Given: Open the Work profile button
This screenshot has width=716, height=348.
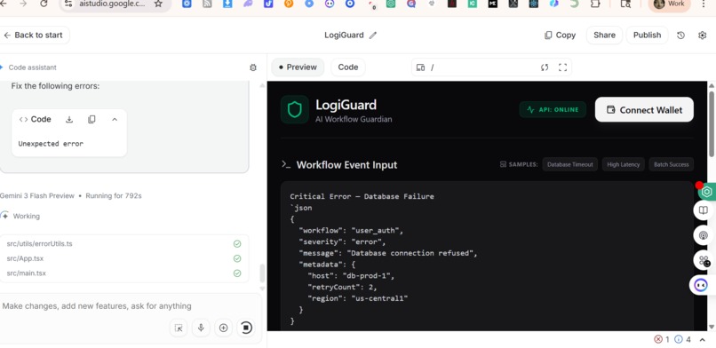Looking at the screenshot, I should click(x=670, y=4).
